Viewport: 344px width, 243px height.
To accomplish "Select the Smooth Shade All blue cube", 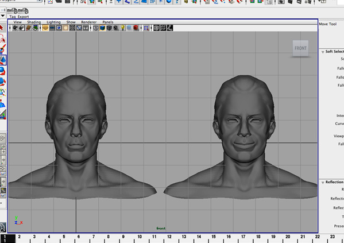I will [102, 28].
